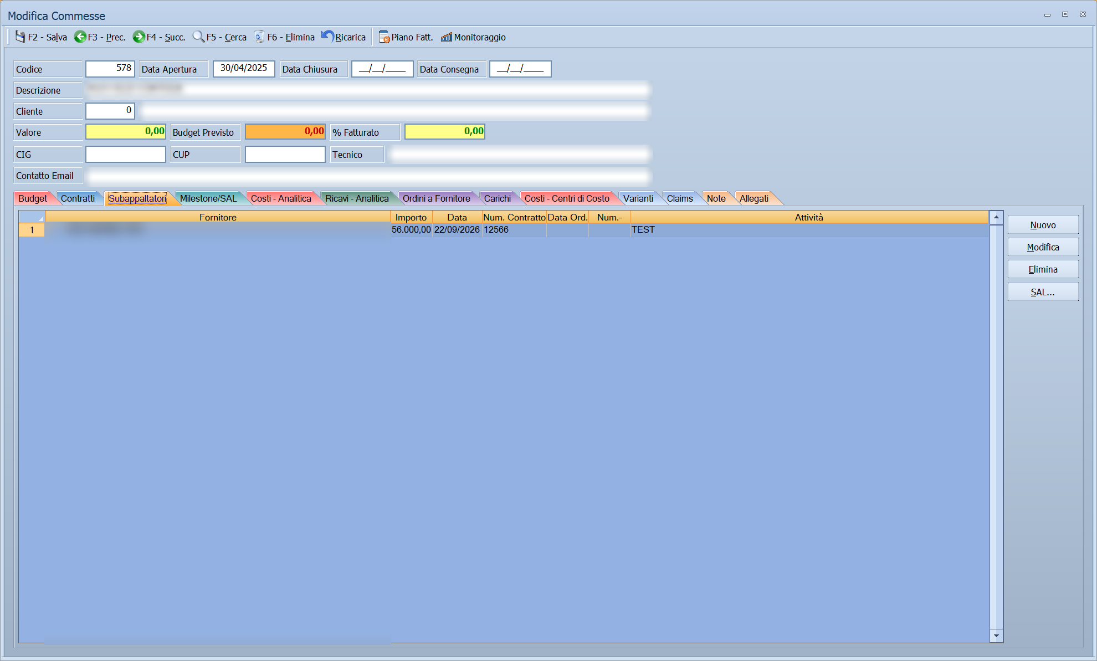
Task: Open search with F5 - Cerca magnifier
Action: click(198, 37)
